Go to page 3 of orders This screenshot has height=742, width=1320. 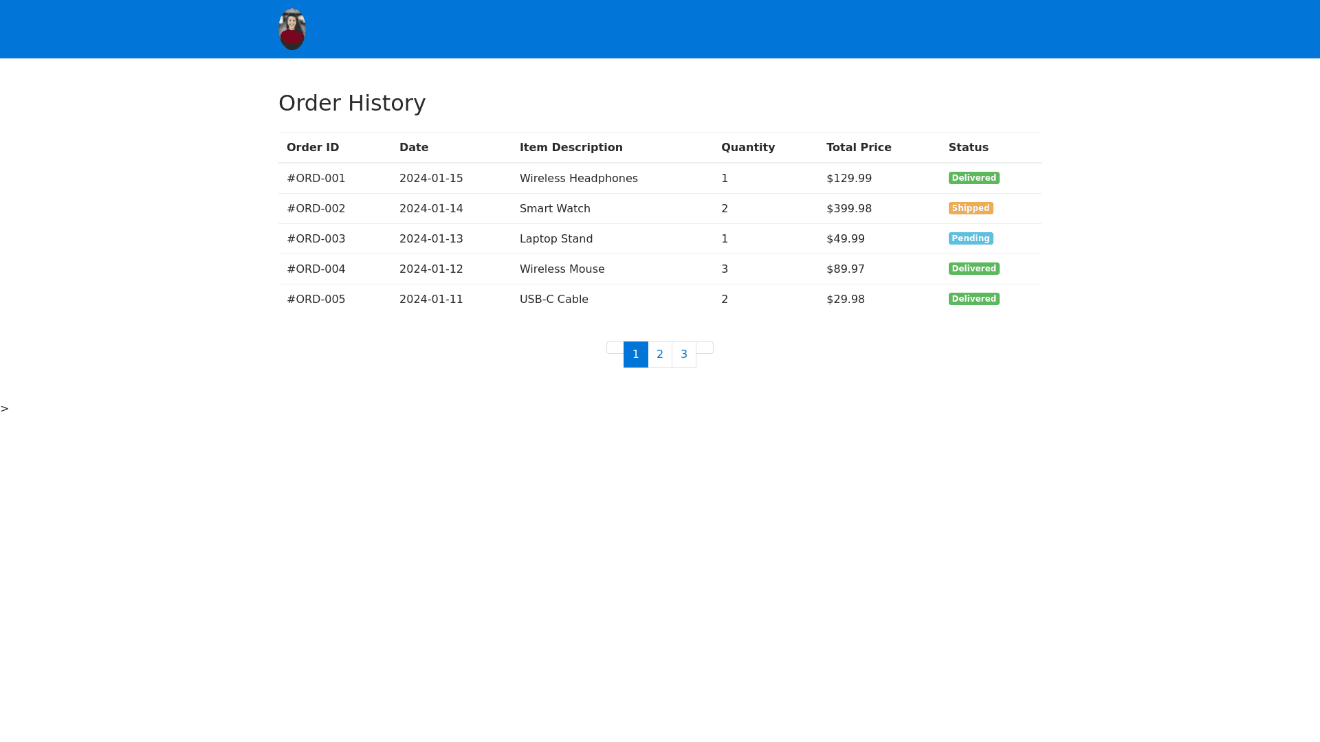(x=684, y=355)
